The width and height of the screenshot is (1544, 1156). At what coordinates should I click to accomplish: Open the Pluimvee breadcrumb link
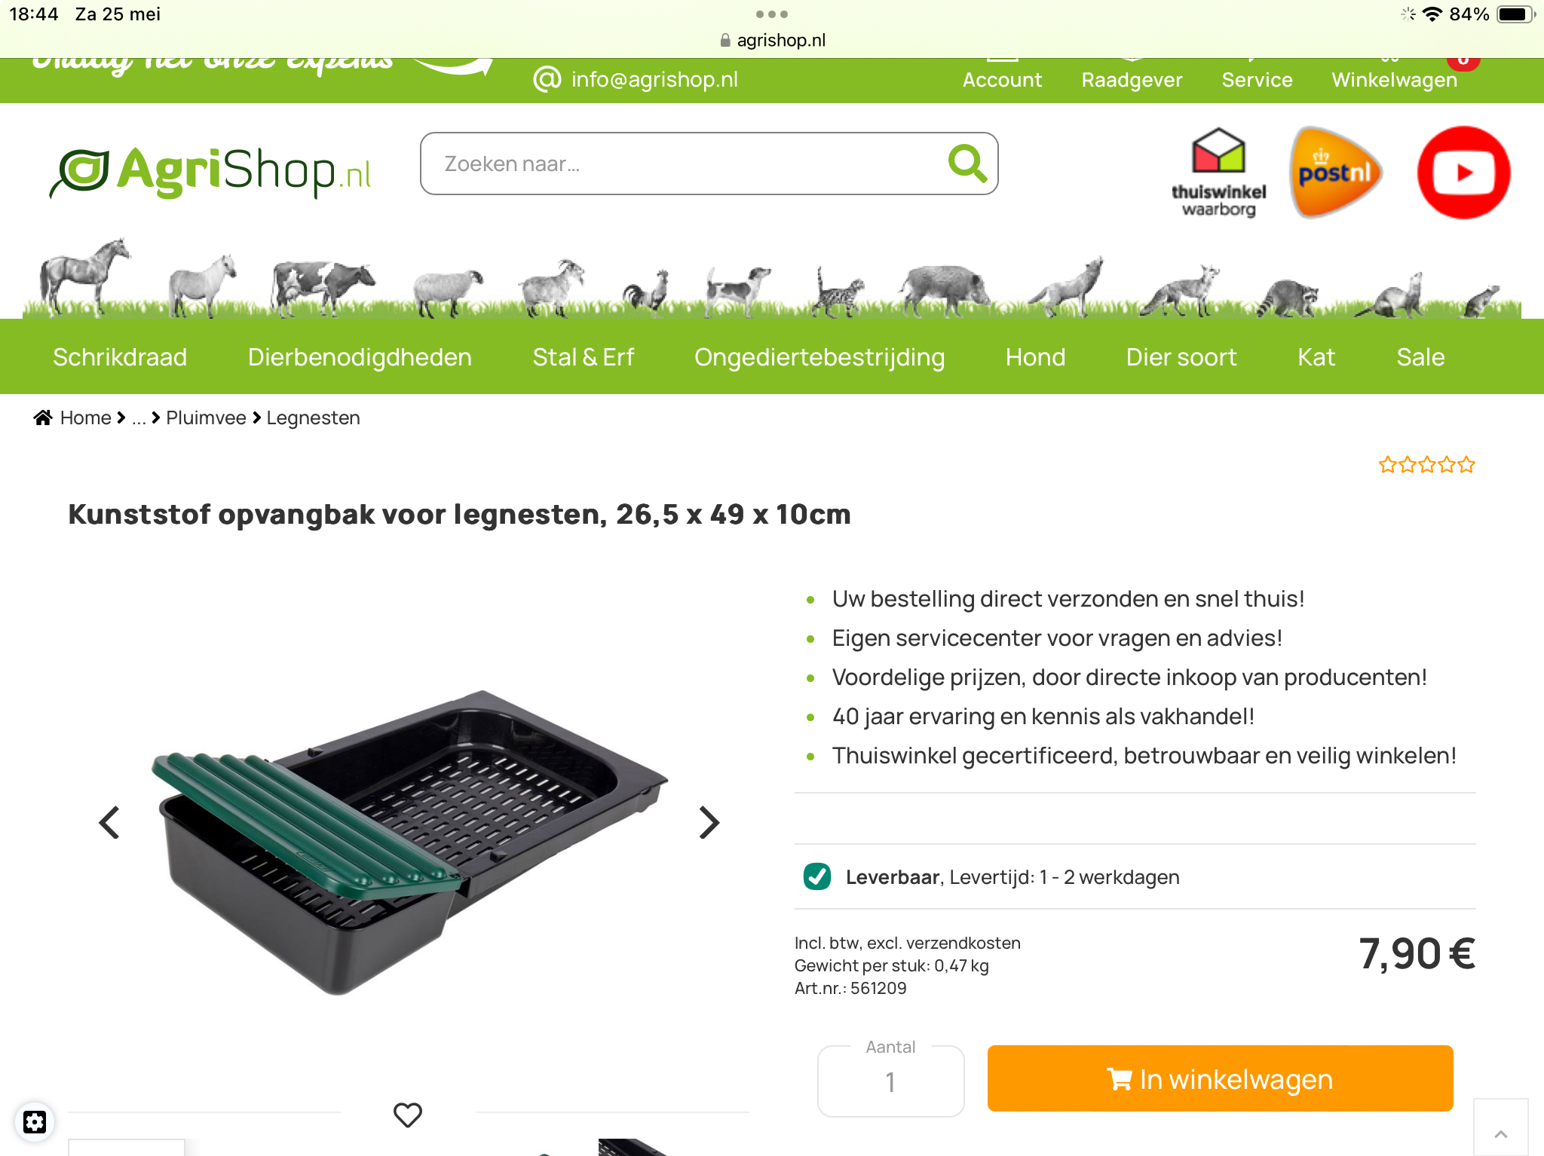point(206,417)
